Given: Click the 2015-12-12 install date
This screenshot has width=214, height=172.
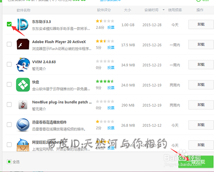Looking at the screenshot, I should pyautogui.click(x=152, y=125).
